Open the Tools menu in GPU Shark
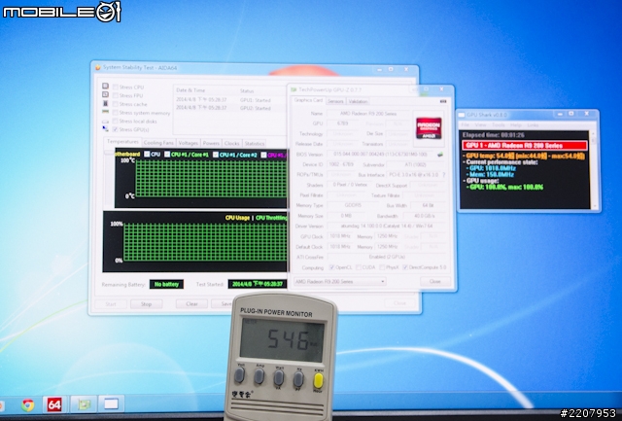 499,125
